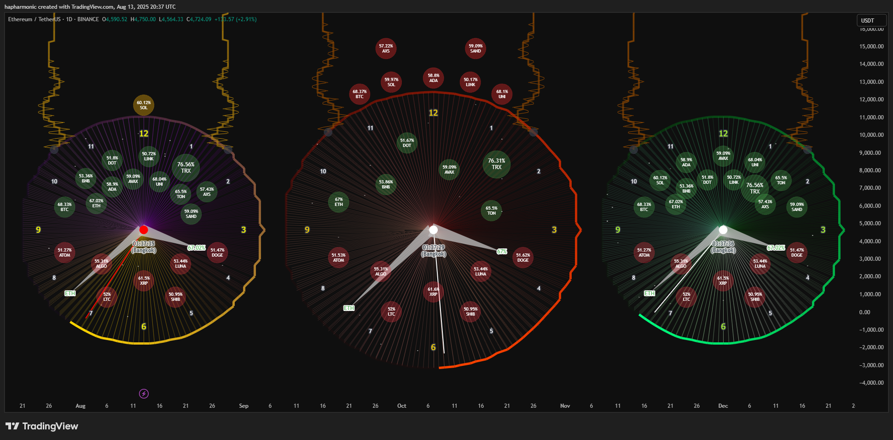893x440 pixels.
Task: Click the white 67% hand label on the red clock
Action: point(502,252)
